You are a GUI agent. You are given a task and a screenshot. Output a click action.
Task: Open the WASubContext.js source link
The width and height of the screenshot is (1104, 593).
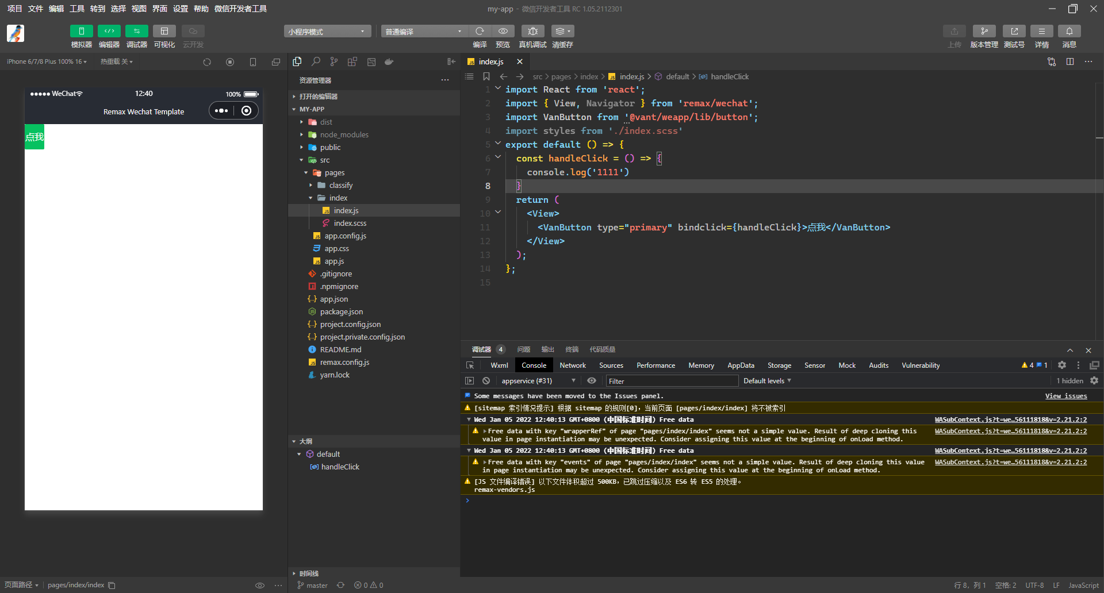[x=1010, y=419]
